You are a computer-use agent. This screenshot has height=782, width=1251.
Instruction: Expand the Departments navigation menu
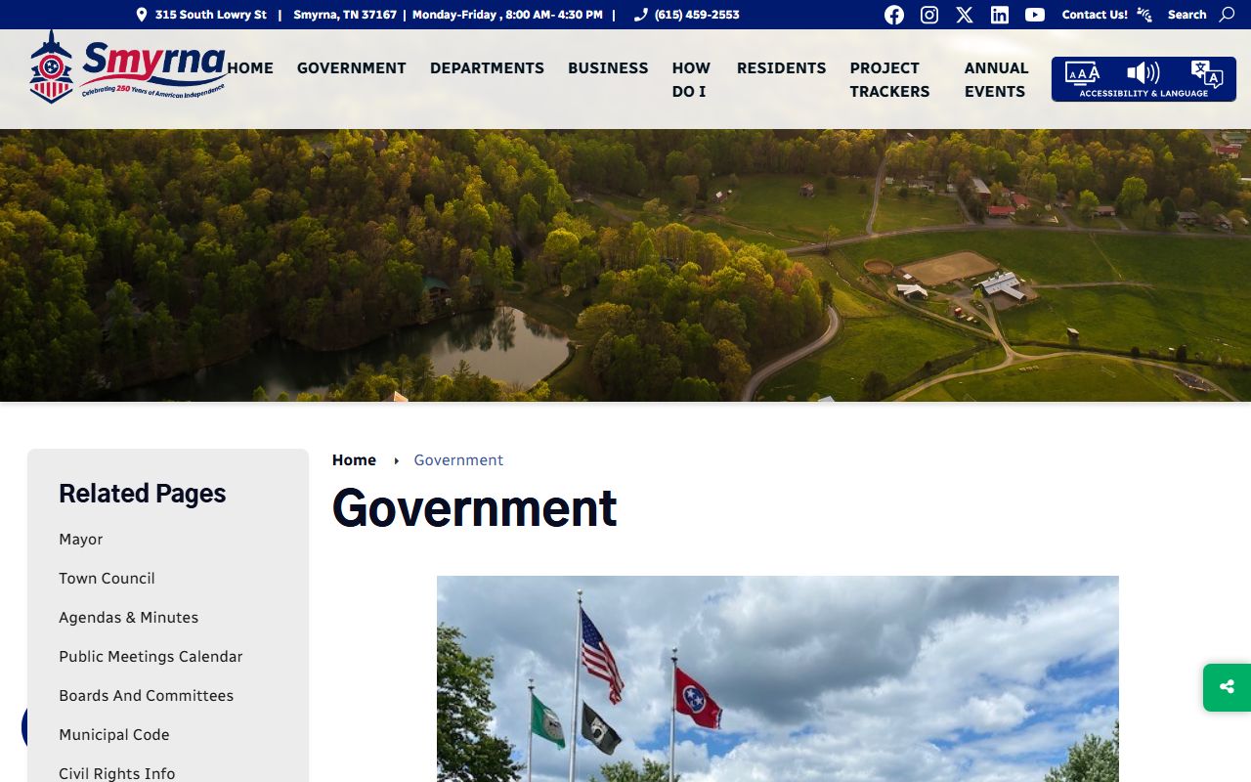[487, 67]
